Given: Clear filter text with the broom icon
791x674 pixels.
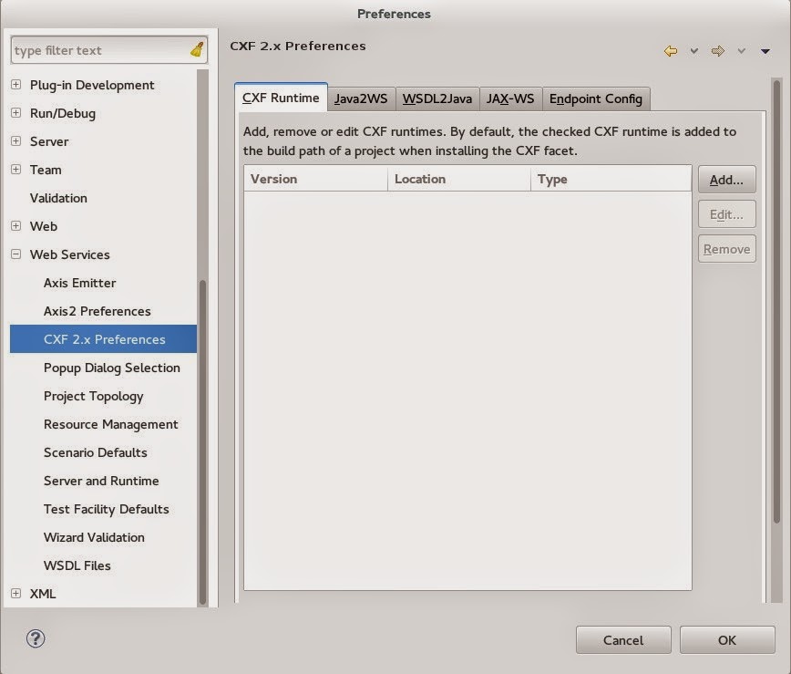Looking at the screenshot, I should coord(197,49).
